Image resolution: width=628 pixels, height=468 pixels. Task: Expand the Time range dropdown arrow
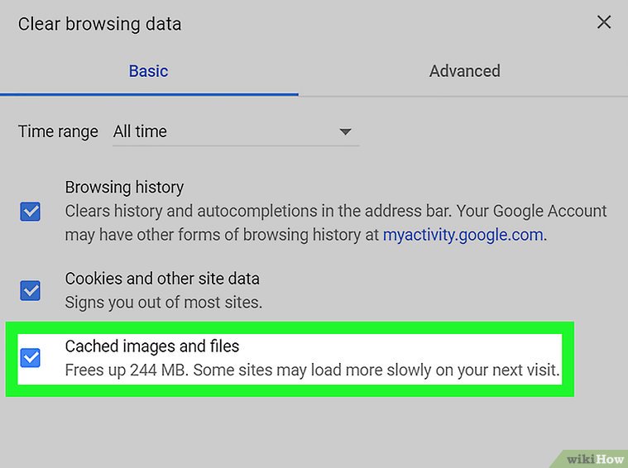tap(346, 131)
